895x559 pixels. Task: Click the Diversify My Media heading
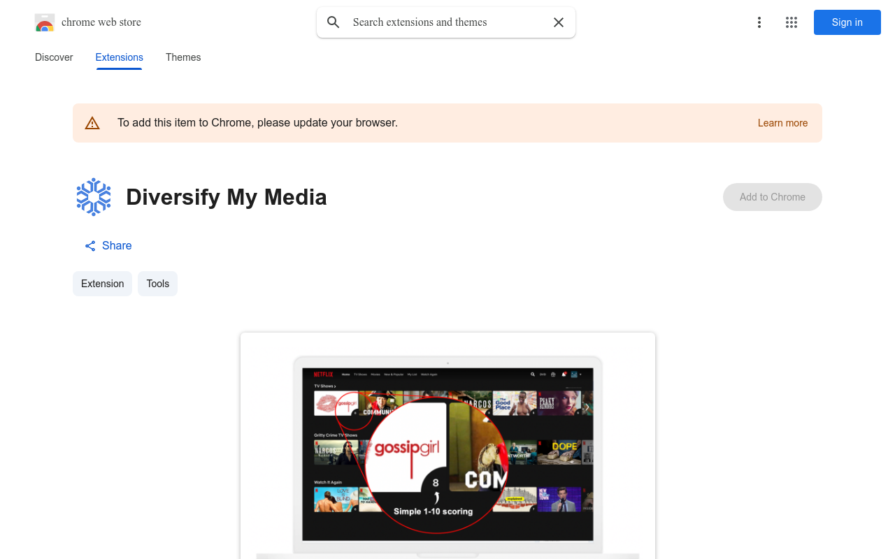[x=227, y=197]
